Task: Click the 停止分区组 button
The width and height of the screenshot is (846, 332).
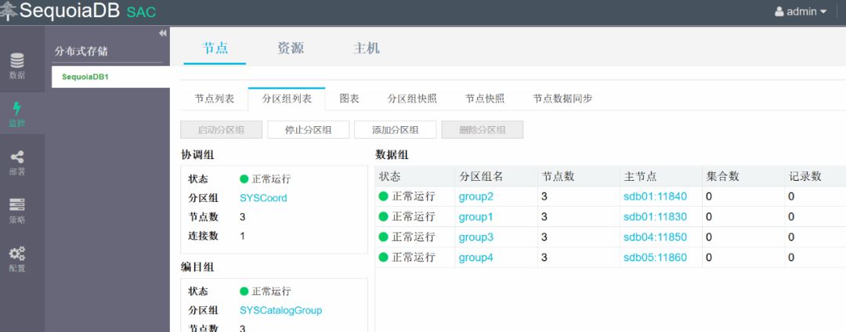Action: (x=308, y=130)
